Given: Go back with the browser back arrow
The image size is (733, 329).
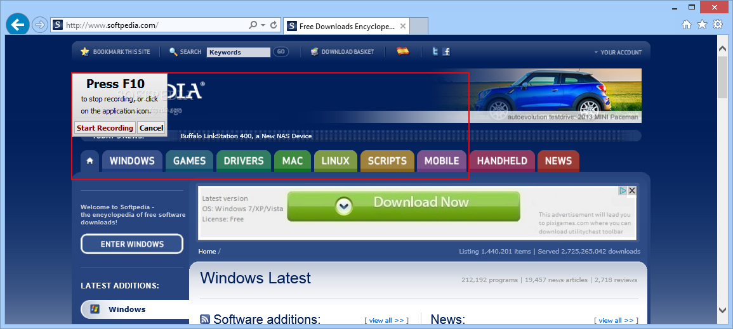Looking at the screenshot, I should pyautogui.click(x=18, y=25).
